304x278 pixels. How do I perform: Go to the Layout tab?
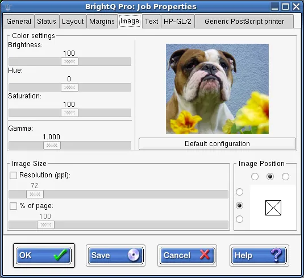pyautogui.click(x=73, y=22)
